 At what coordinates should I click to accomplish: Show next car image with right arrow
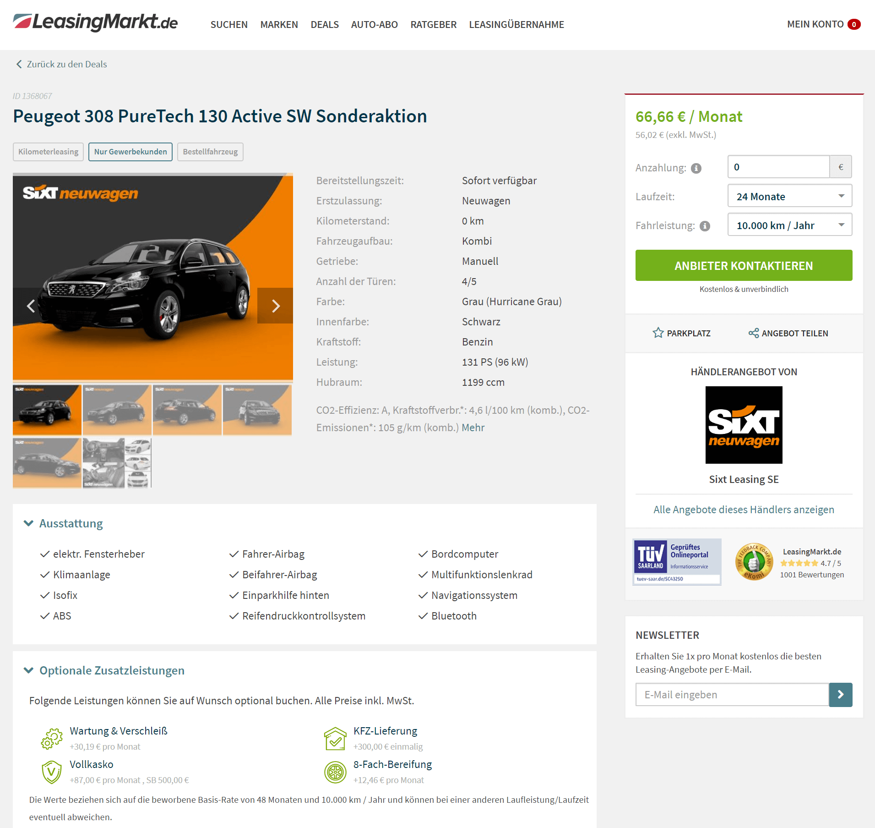click(275, 306)
